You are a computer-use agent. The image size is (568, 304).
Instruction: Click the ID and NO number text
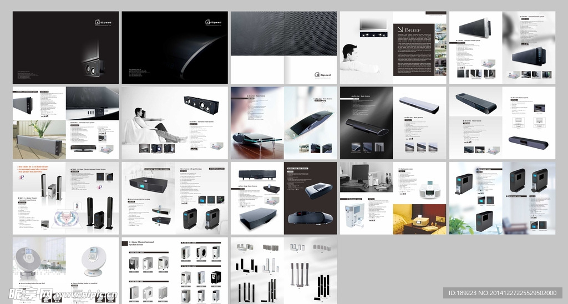coord(502,293)
